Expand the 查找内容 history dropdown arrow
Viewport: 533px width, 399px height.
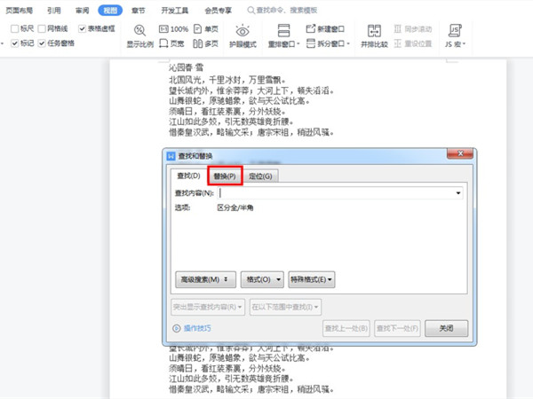458,192
